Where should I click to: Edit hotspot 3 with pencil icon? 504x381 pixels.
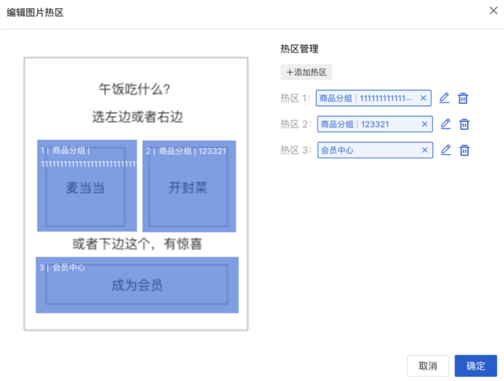[446, 150]
